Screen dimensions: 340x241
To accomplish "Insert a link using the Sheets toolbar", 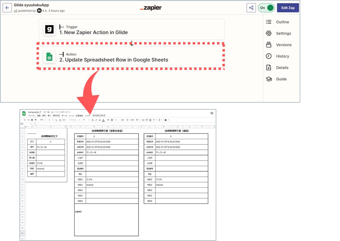I will (x=143, y=120).
